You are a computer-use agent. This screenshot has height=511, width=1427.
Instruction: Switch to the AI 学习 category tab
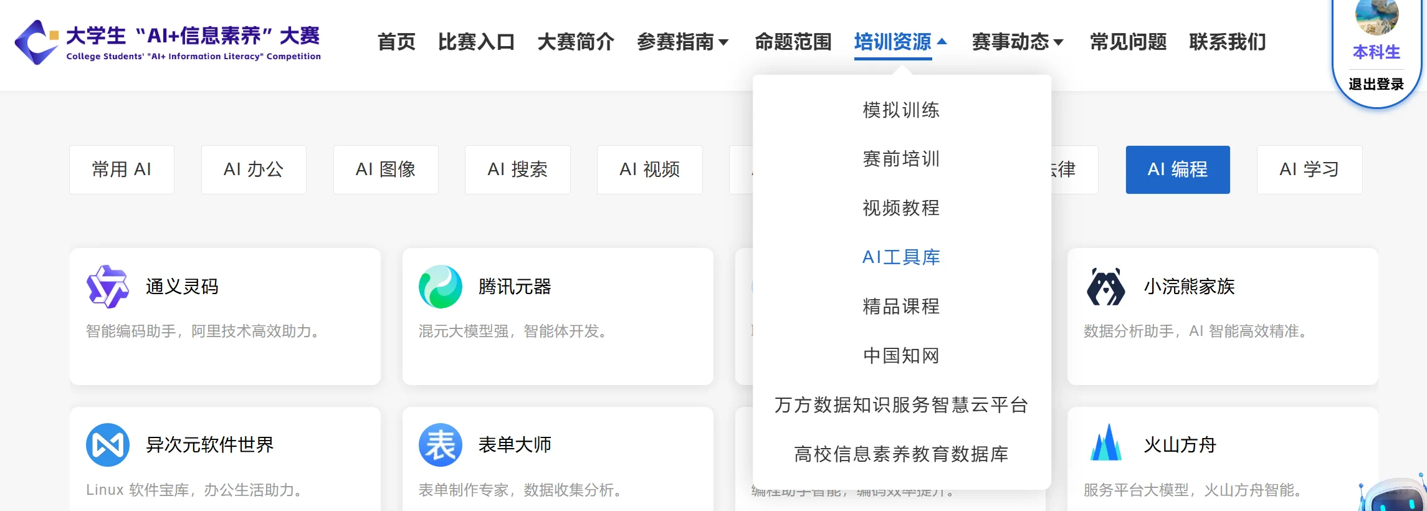(1310, 170)
